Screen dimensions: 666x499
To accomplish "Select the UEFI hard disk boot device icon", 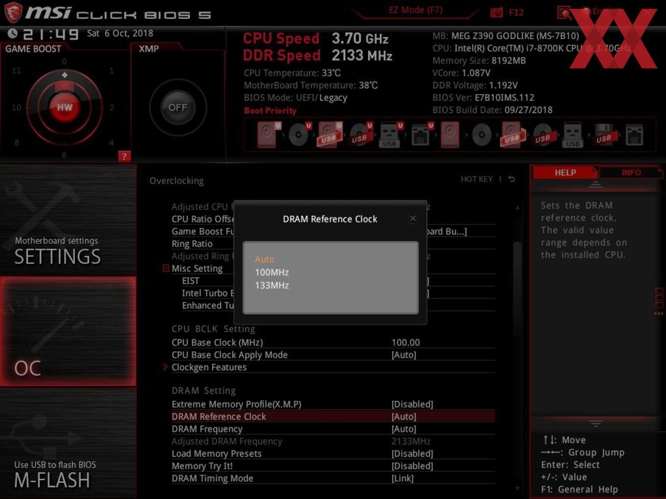I will coord(268,135).
